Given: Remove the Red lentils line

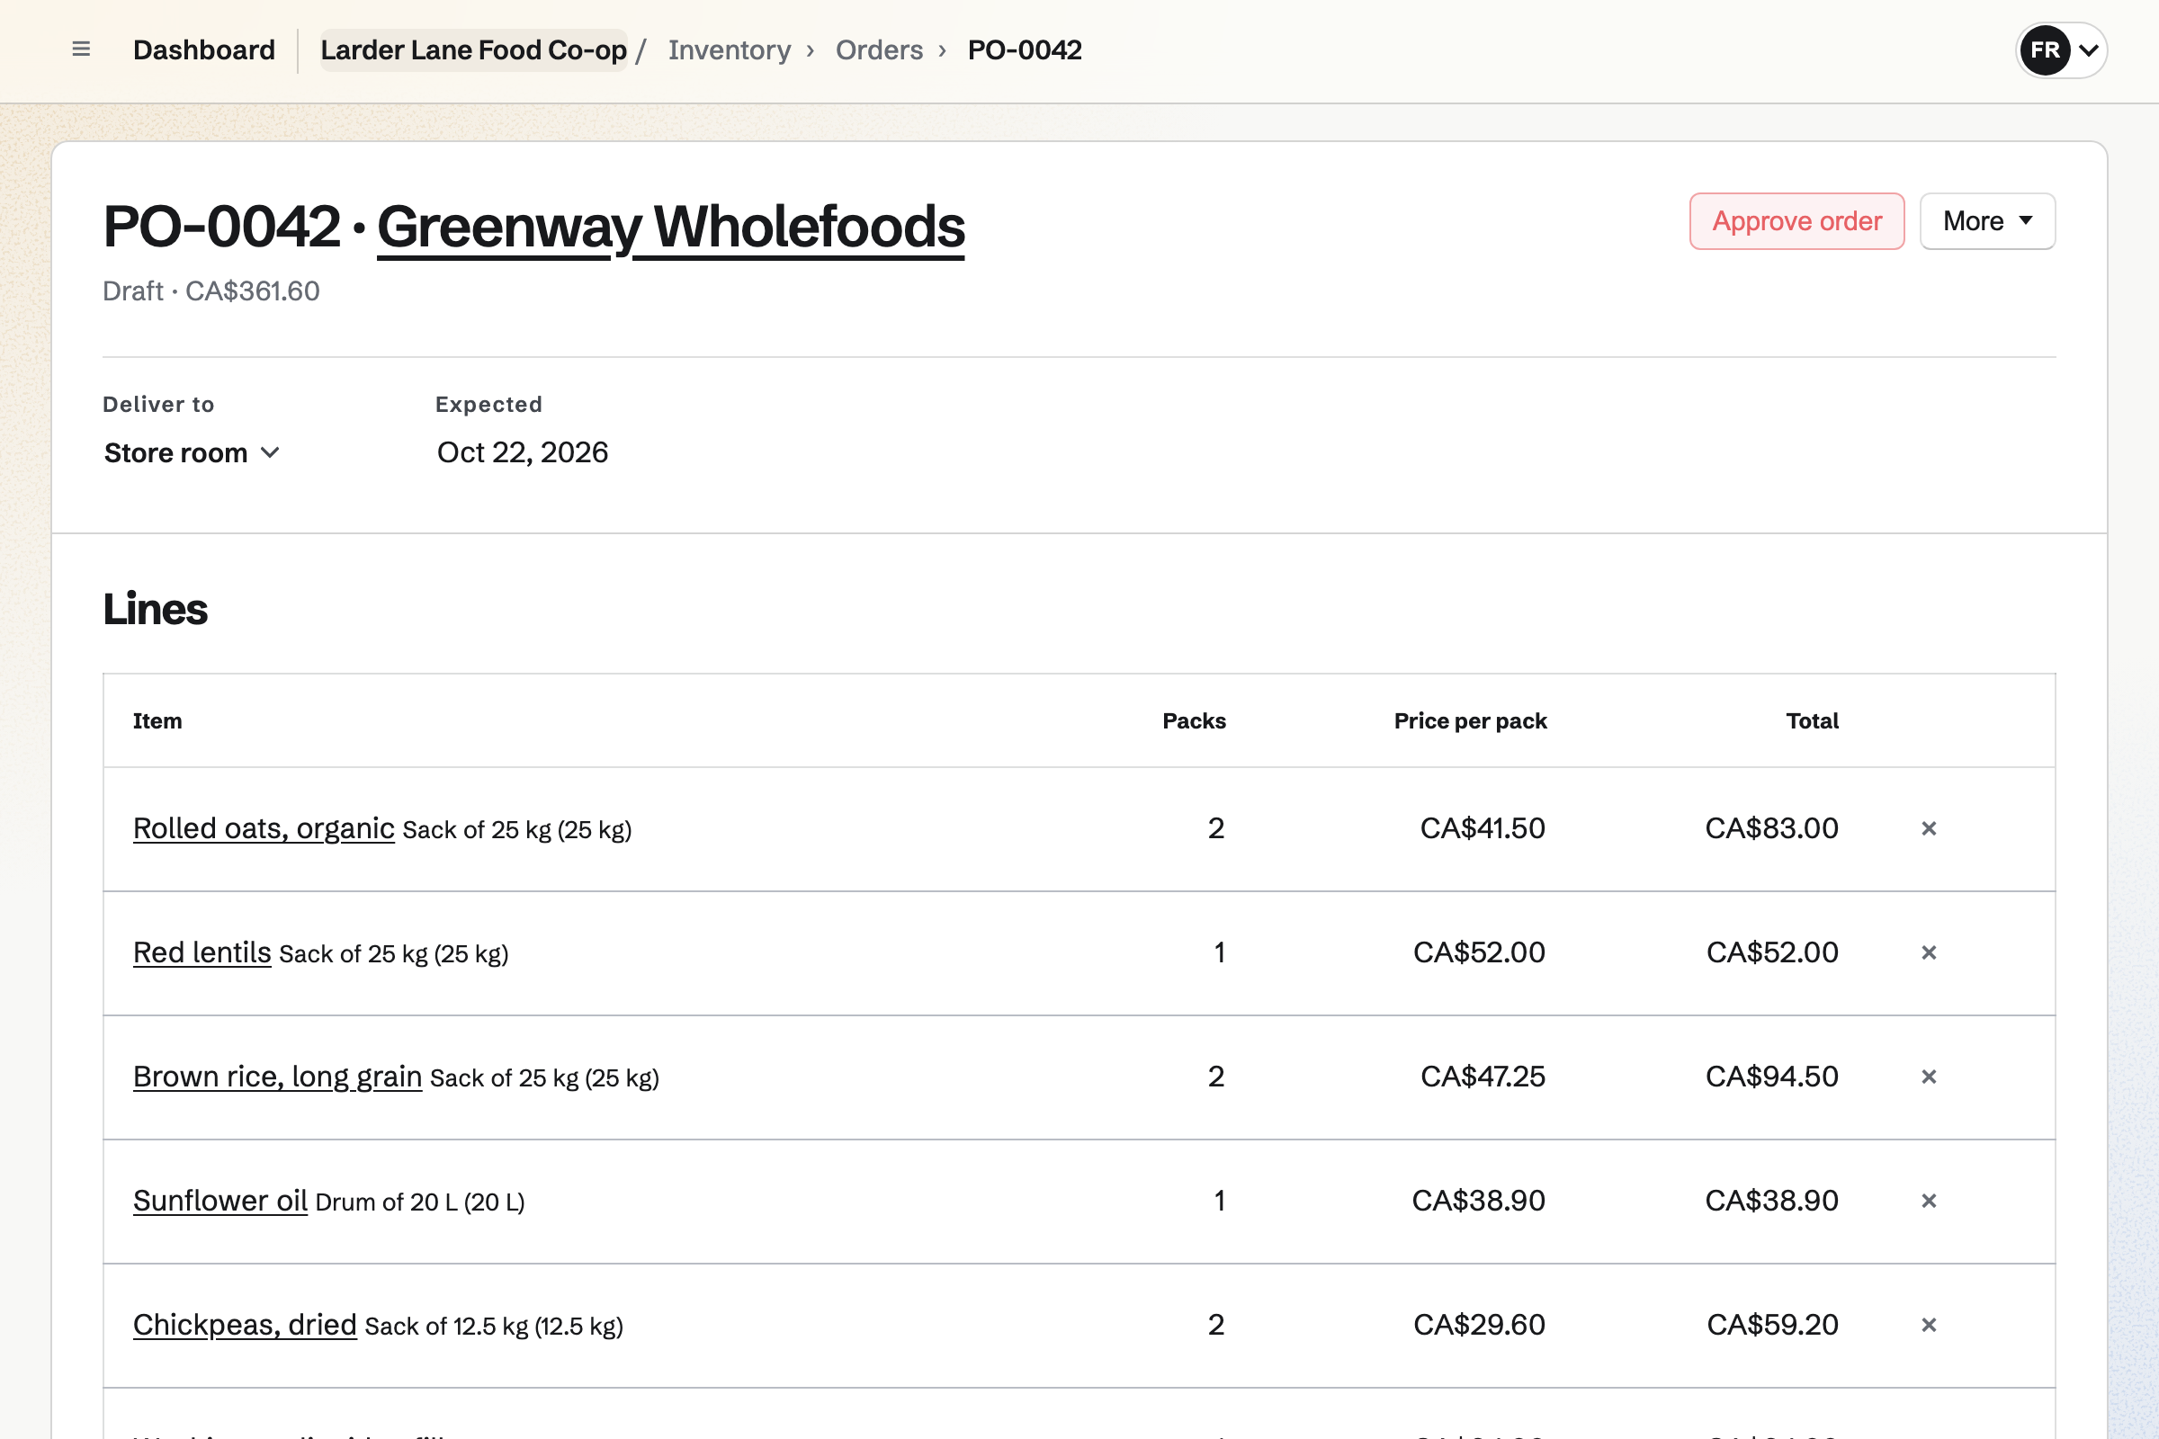Looking at the screenshot, I should tap(1929, 952).
